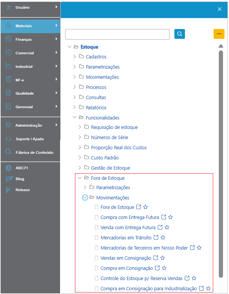The image size is (229, 294).
Task: Click the yellow minus collapse button
Action: [219, 34]
